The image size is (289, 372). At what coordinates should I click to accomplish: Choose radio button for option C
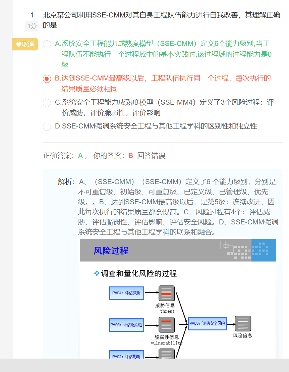point(47,103)
